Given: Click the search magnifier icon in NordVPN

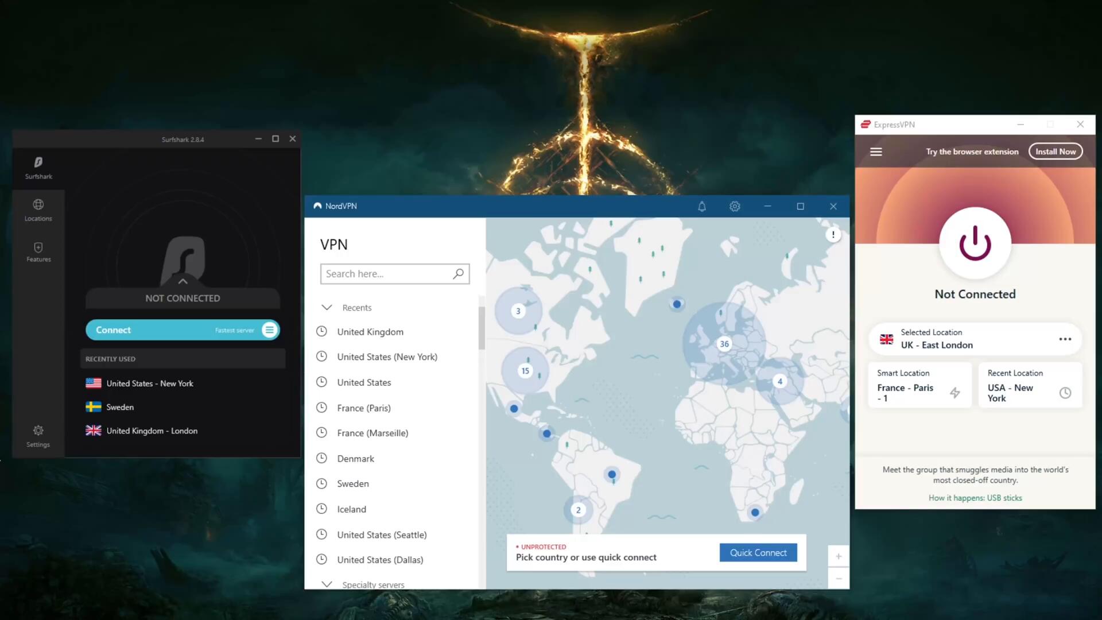Looking at the screenshot, I should click(x=458, y=274).
